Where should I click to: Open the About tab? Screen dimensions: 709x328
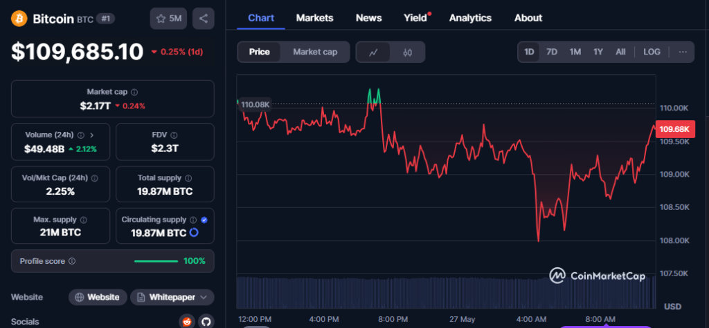[528, 18]
